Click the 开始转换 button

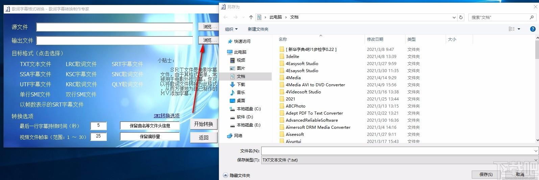pyautogui.click(x=203, y=124)
